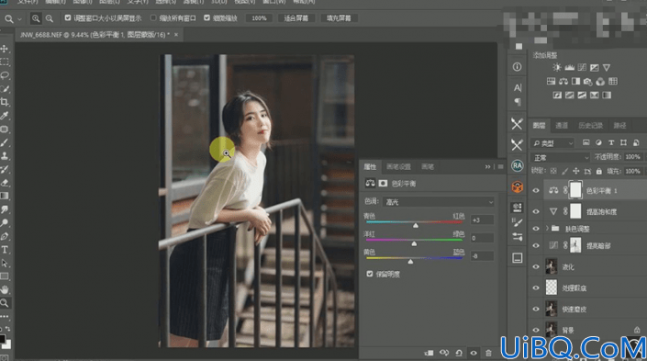The width and height of the screenshot is (647, 361).
Task: Click the yellow-blue slider handle
Action: (x=410, y=262)
